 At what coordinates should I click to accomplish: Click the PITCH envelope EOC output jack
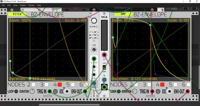pos(67,91)
